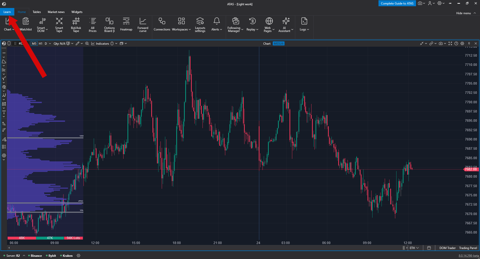Image resolution: width=480 pixels, height=259 pixels.
Task: Take a chart screenshot with camera icon
Action: (x=441, y=43)
